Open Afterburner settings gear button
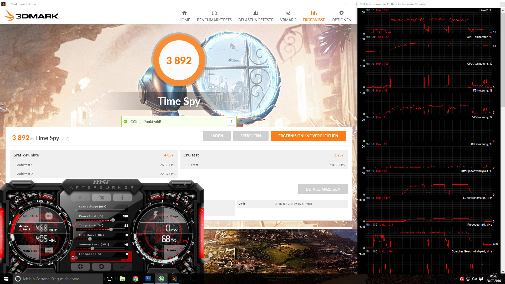The width and height of the screenshot is (505, 284). pyautogui.click(x=80, y=266)
